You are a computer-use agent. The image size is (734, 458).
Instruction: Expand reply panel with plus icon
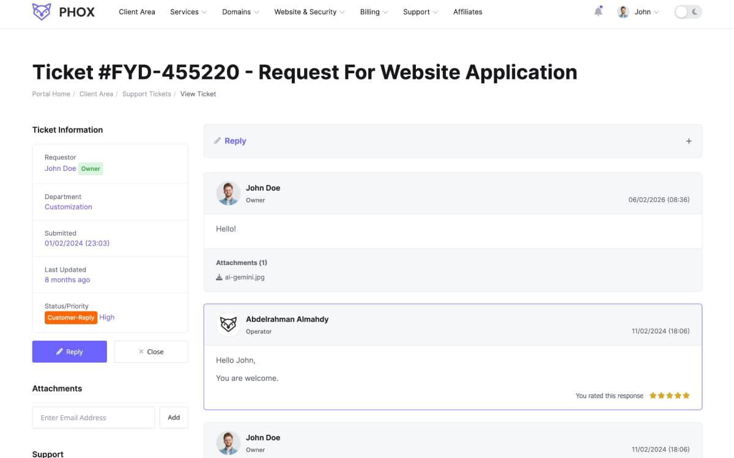689,141
